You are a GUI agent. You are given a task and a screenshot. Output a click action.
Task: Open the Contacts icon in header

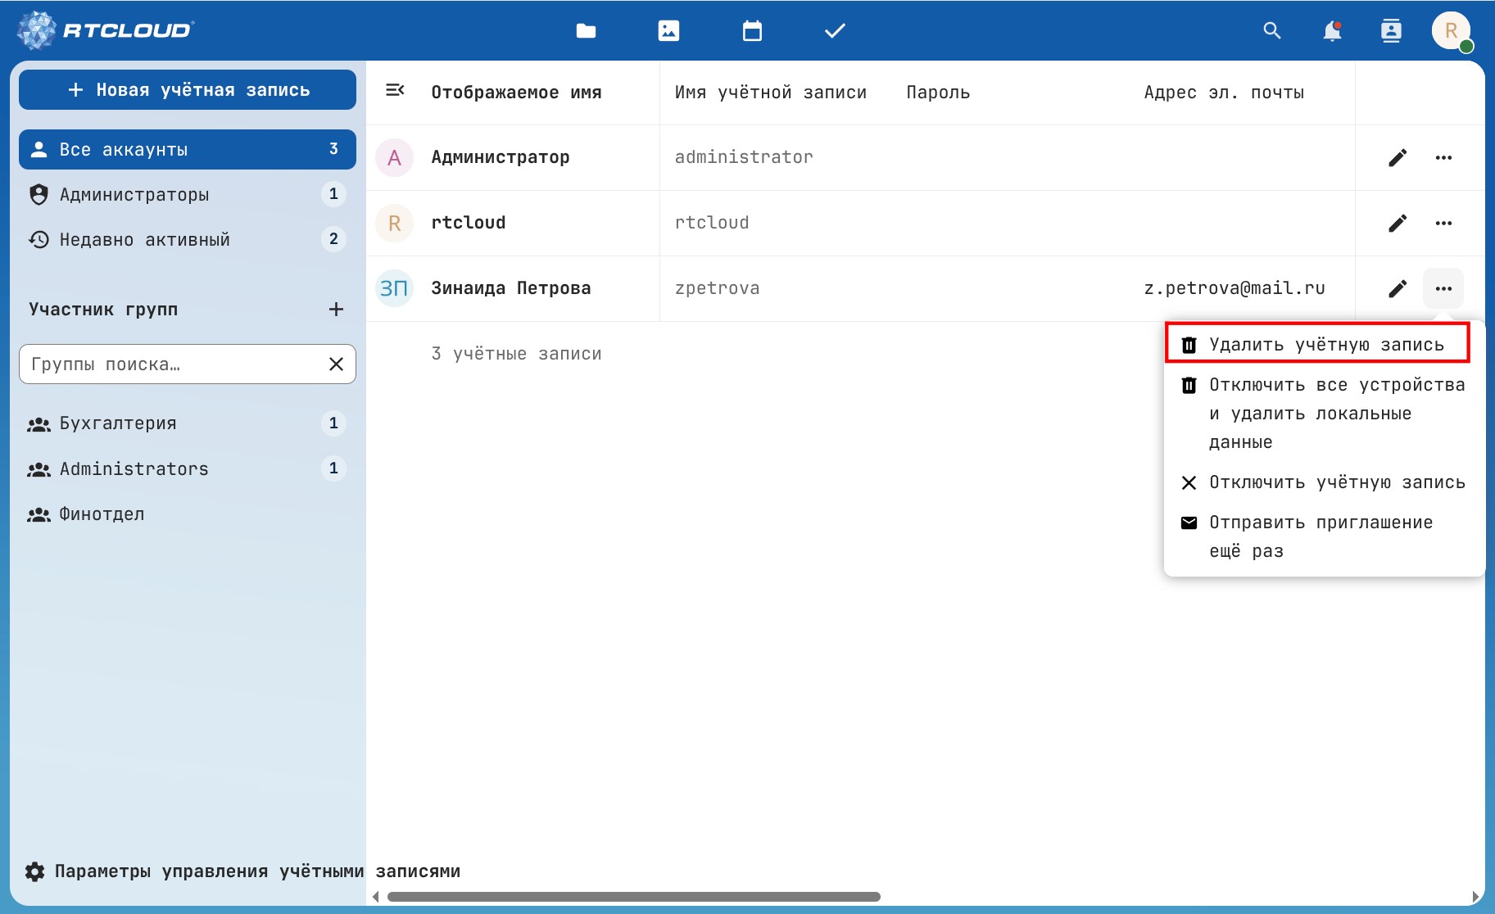point(1391,31)
